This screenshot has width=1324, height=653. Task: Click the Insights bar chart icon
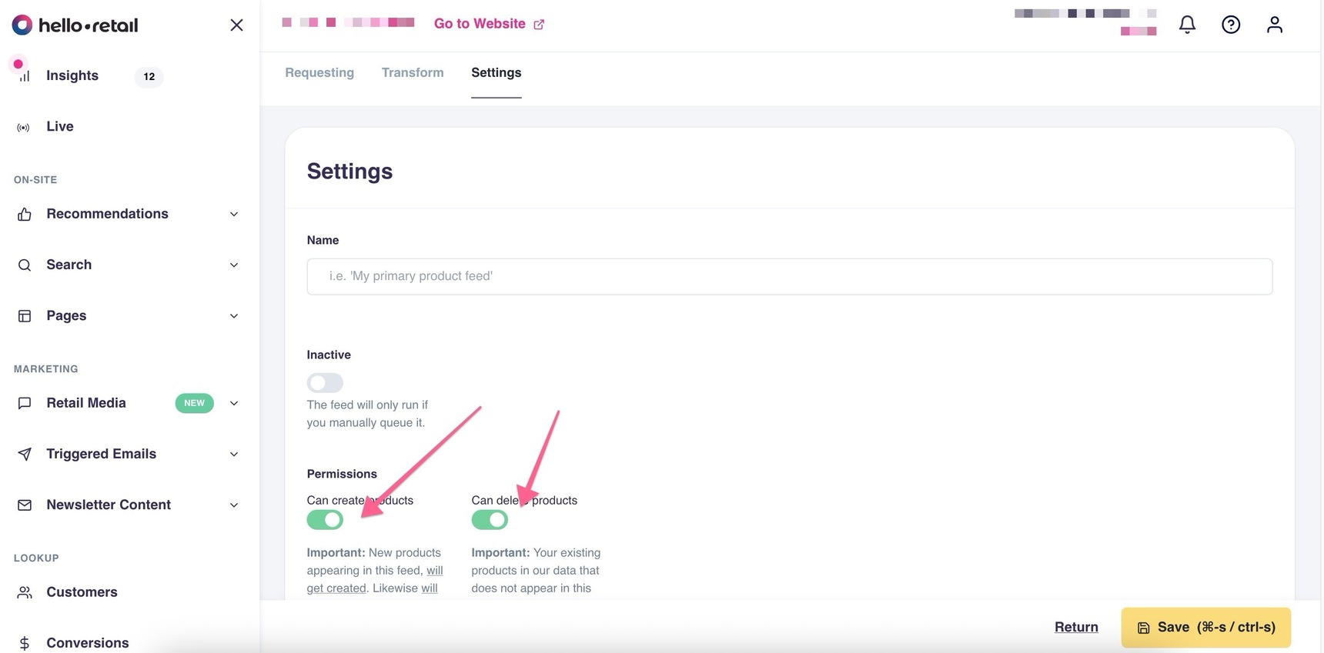pos(25,76)
